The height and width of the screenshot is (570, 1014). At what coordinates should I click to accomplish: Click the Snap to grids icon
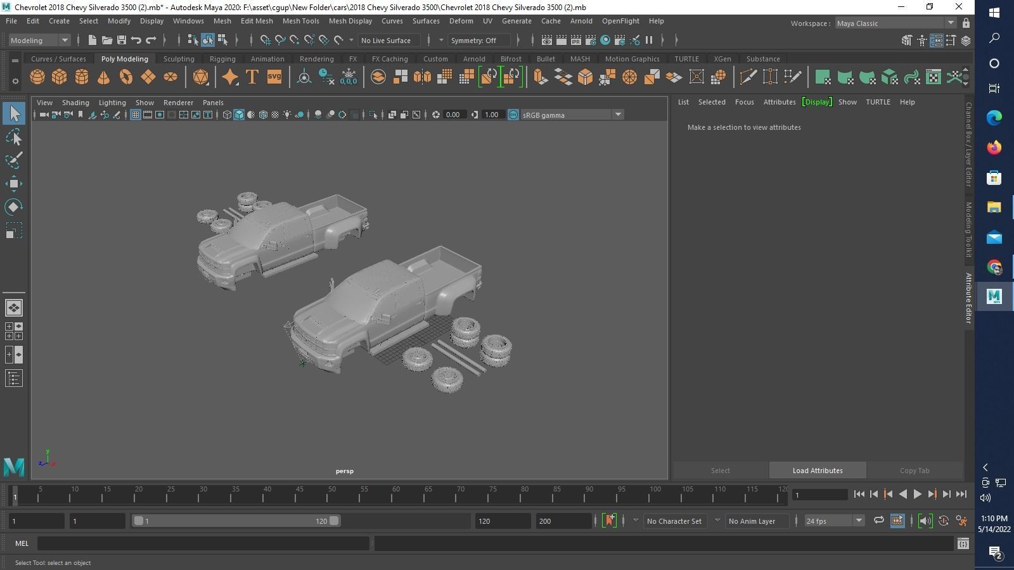266,40
